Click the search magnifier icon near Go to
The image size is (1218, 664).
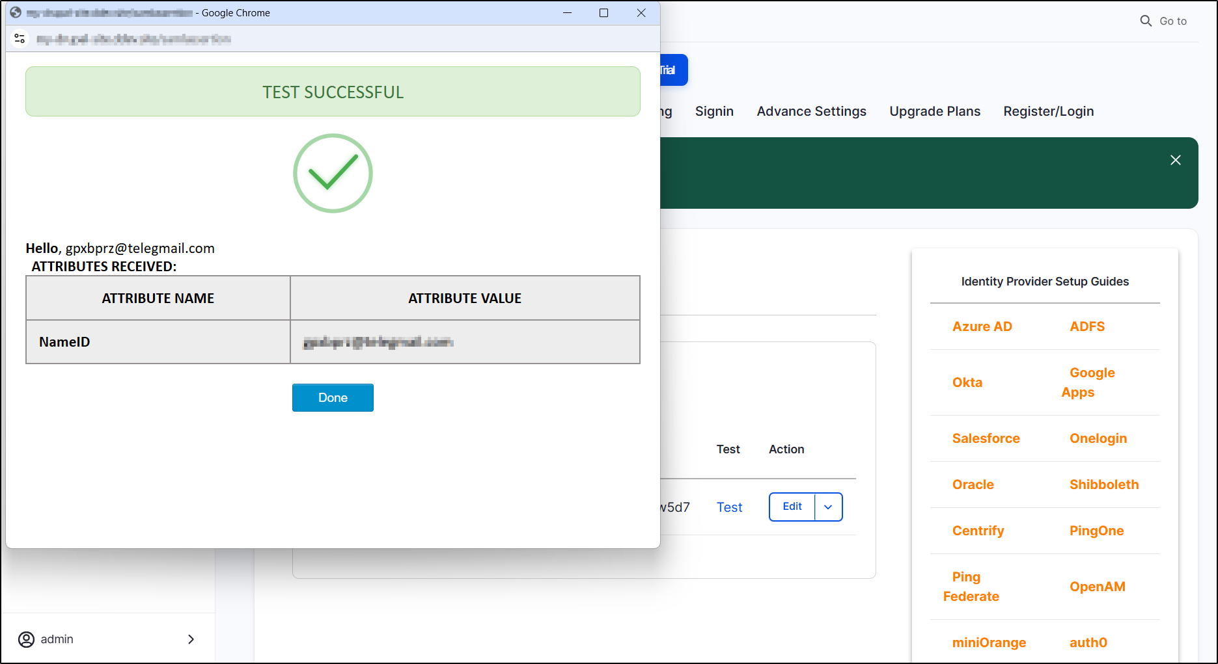1146,20
